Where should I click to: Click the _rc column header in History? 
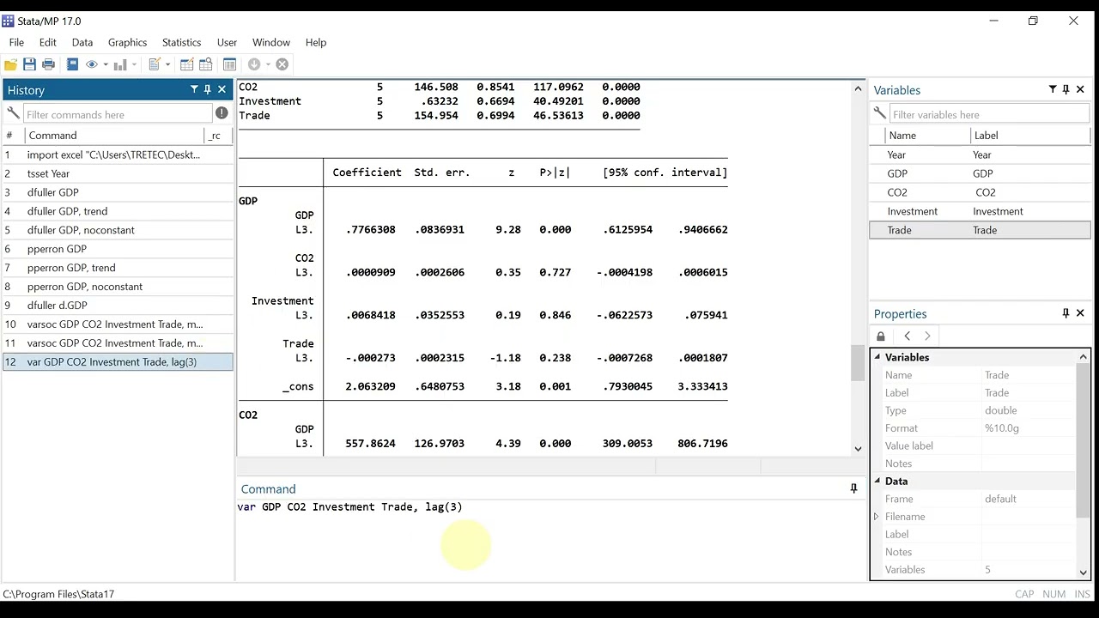pyautogui.click(x=218, y=136)
